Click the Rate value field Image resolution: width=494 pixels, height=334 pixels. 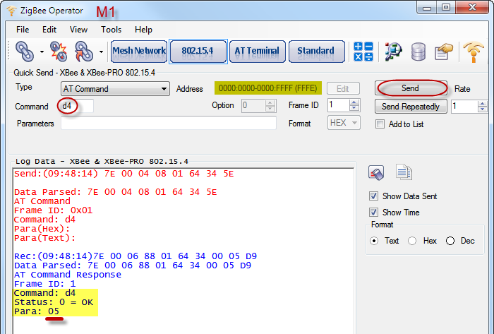(x=464, y=107)
